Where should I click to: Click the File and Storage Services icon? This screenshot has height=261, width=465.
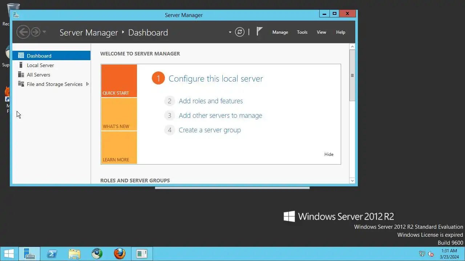[x=21, y=84]
